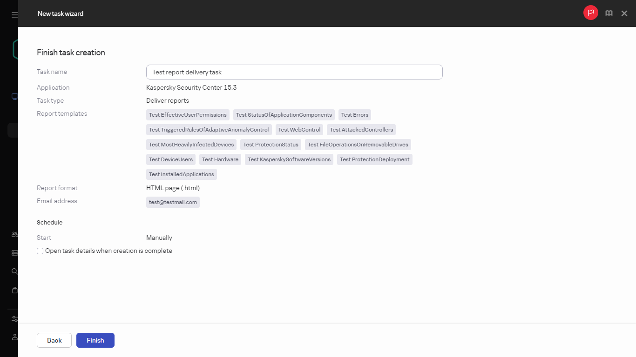Open the Marketplace bag icon
This screenshot has width=636, height=357.
[14, 290]
